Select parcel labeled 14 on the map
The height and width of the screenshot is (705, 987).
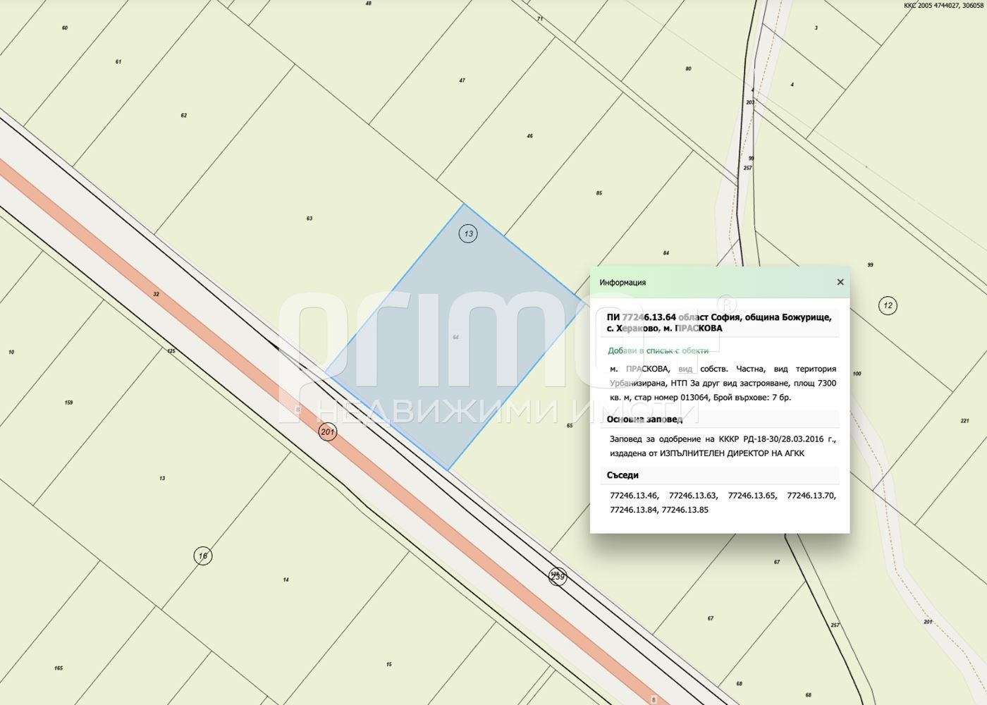[286, 580]
